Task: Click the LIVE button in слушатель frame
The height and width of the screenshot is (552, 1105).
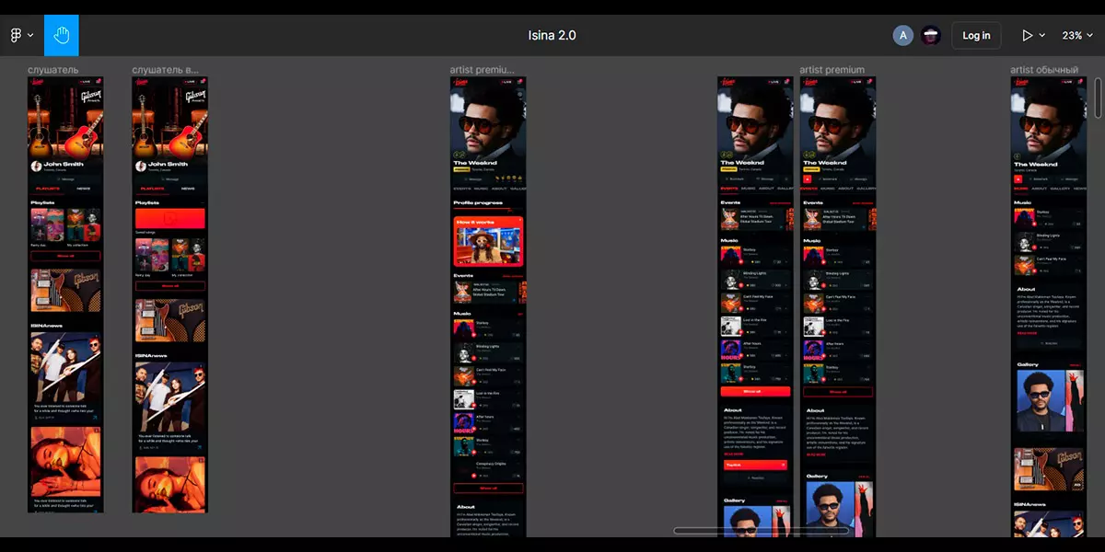Action: [85, 82]
